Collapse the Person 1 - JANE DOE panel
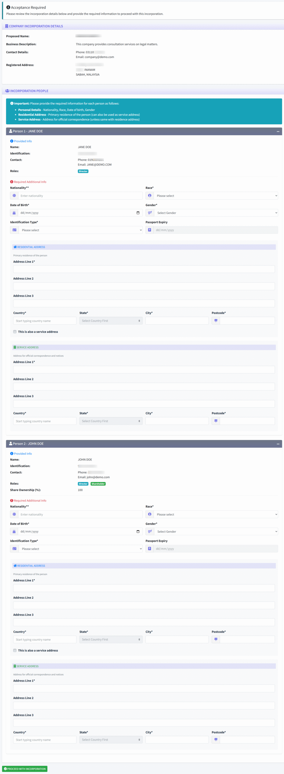Image resolution: width=284 pixels, height=774 pixels. tap(278, 132)
